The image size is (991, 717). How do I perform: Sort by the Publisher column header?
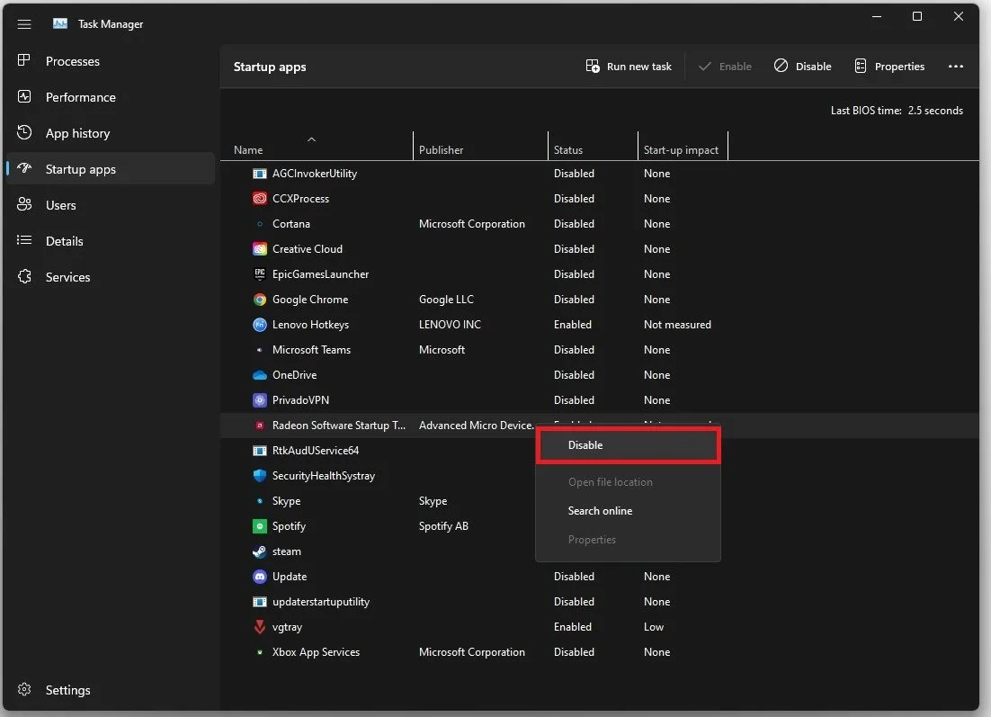pyautogui.click(x=442, y=150)
